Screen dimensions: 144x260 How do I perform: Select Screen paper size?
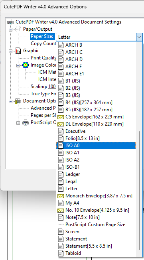pos(96,231)
